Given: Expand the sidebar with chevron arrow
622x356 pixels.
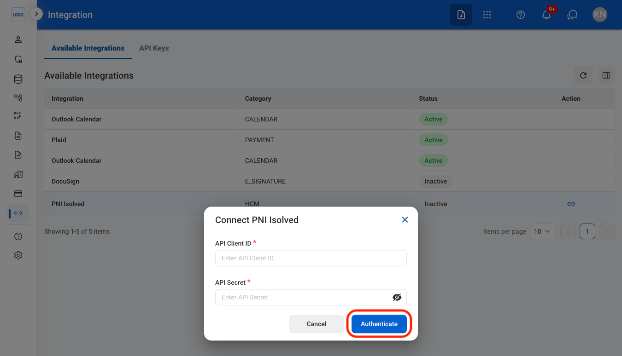Looking at the screenshot, I should click(x=36, y=14).
